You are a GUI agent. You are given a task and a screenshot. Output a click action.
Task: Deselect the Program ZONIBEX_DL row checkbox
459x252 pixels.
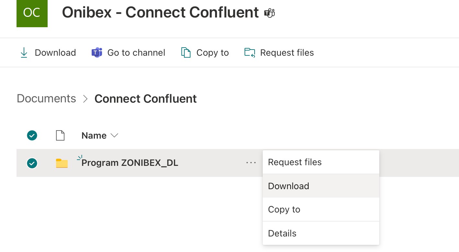[32, 163]
